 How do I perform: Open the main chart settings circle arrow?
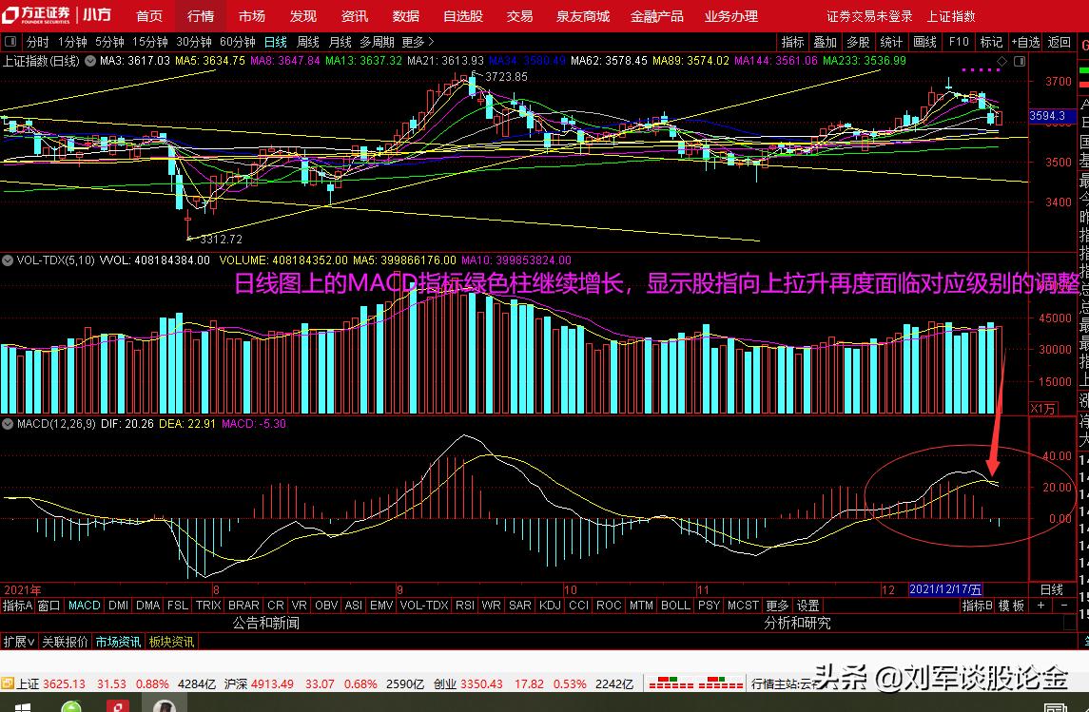pos(90,61)
